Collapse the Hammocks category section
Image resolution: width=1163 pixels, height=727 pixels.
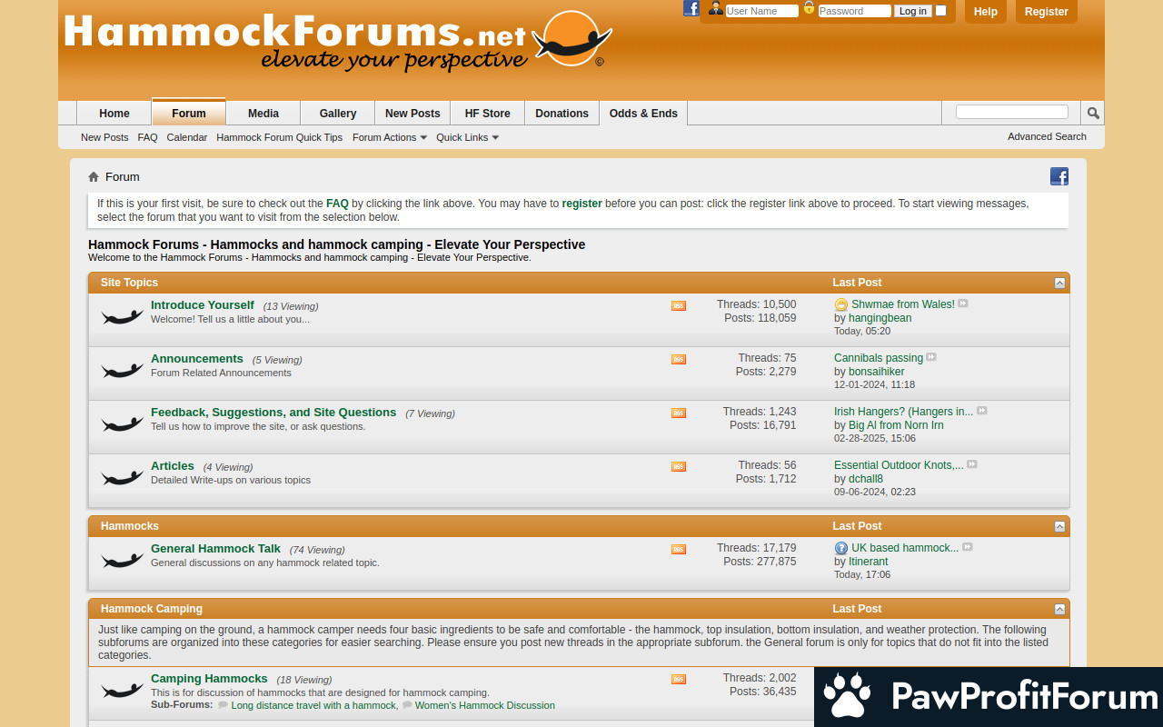coord(1059,526)
